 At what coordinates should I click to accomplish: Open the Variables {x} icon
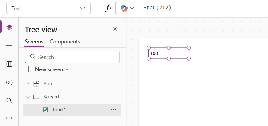(x=9, y=82)
